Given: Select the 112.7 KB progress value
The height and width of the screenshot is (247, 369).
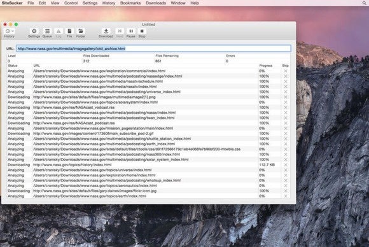Looking at the screenshot, I should [267, 165].
